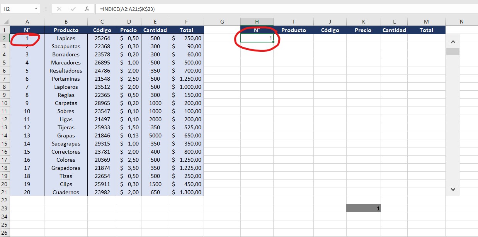Select the Total header cell in column M

tap(426, 30)
